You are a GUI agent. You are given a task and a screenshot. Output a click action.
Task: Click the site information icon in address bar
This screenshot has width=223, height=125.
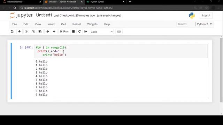coord(22,8)
